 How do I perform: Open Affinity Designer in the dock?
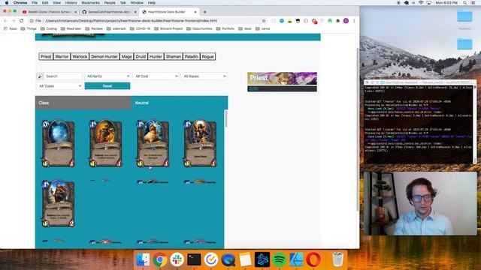pyautogui.click(x=296, y=259)
